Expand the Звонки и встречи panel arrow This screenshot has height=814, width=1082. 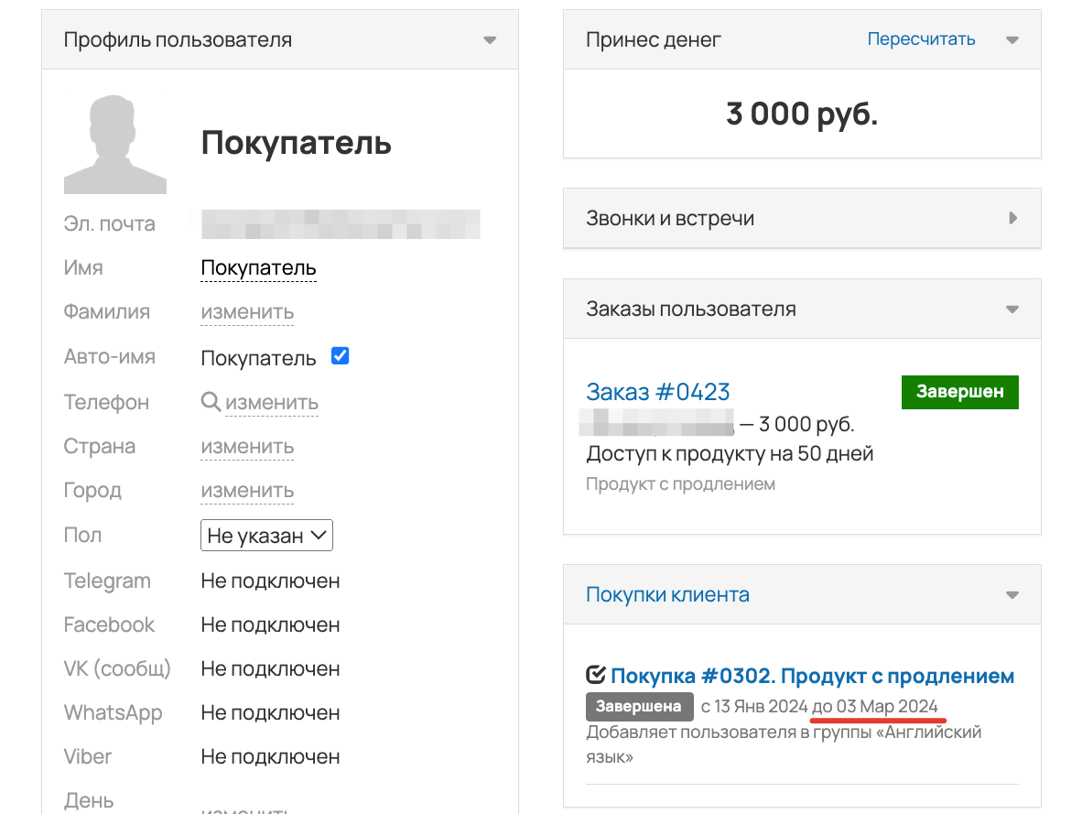coord(1012,218)
